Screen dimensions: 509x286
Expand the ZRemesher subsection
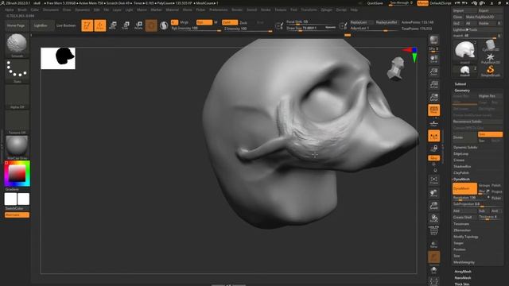[x=462, y=230]
